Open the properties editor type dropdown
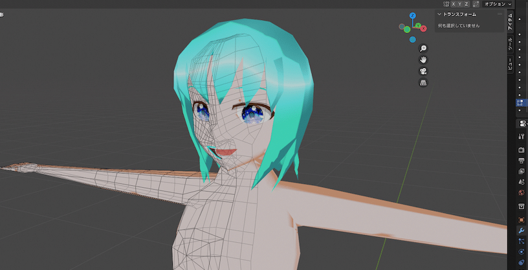528x270 pixels. [x=523, y=124]
